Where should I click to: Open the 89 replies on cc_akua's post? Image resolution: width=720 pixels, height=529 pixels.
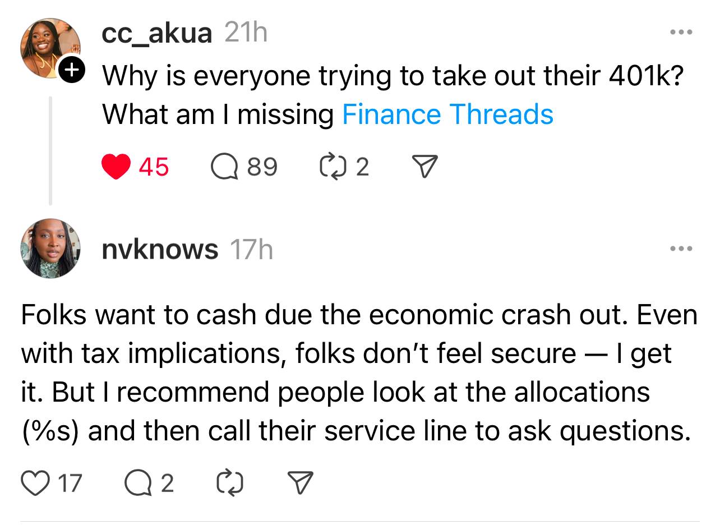pyautogui.click(x=244, y=167)
